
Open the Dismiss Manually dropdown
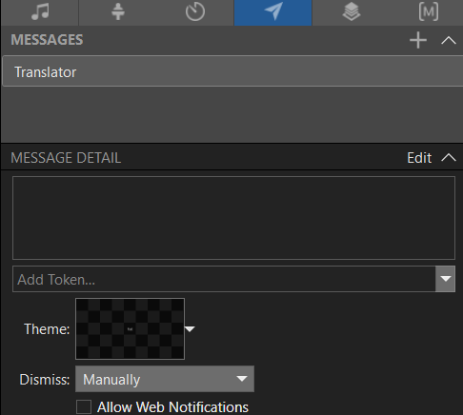click(x=165, y=379)
